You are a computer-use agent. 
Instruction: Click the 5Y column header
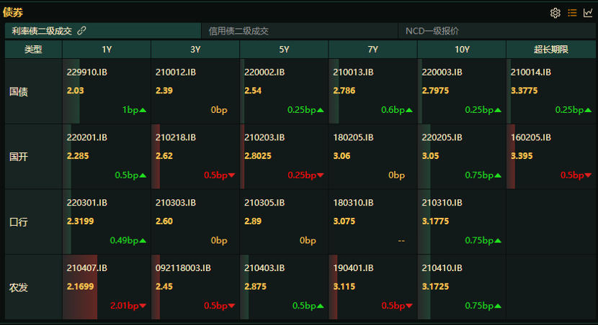point(284,50)
